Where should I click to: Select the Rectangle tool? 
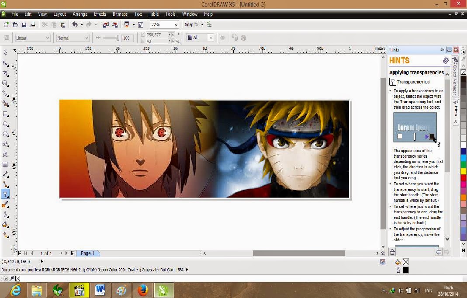coord(5,114)
